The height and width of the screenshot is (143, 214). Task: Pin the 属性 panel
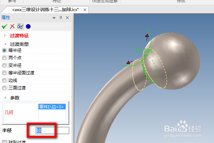click(61, 18)
